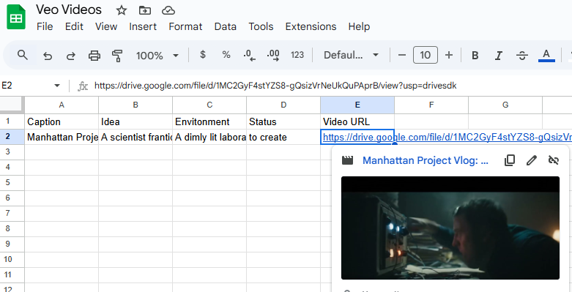Decrease font size with minus button
Screen dimensions: 572x292
click(402, 55)
